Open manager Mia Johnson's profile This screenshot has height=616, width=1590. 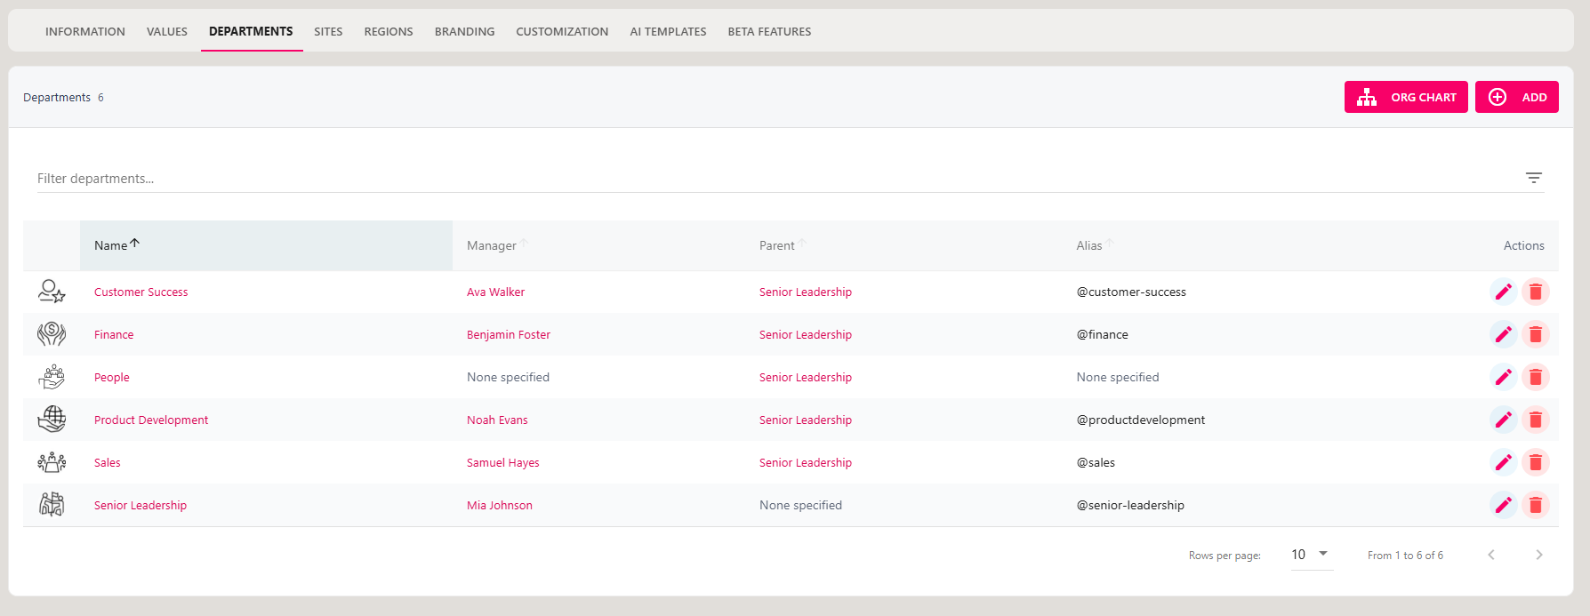tap(500, 505)
